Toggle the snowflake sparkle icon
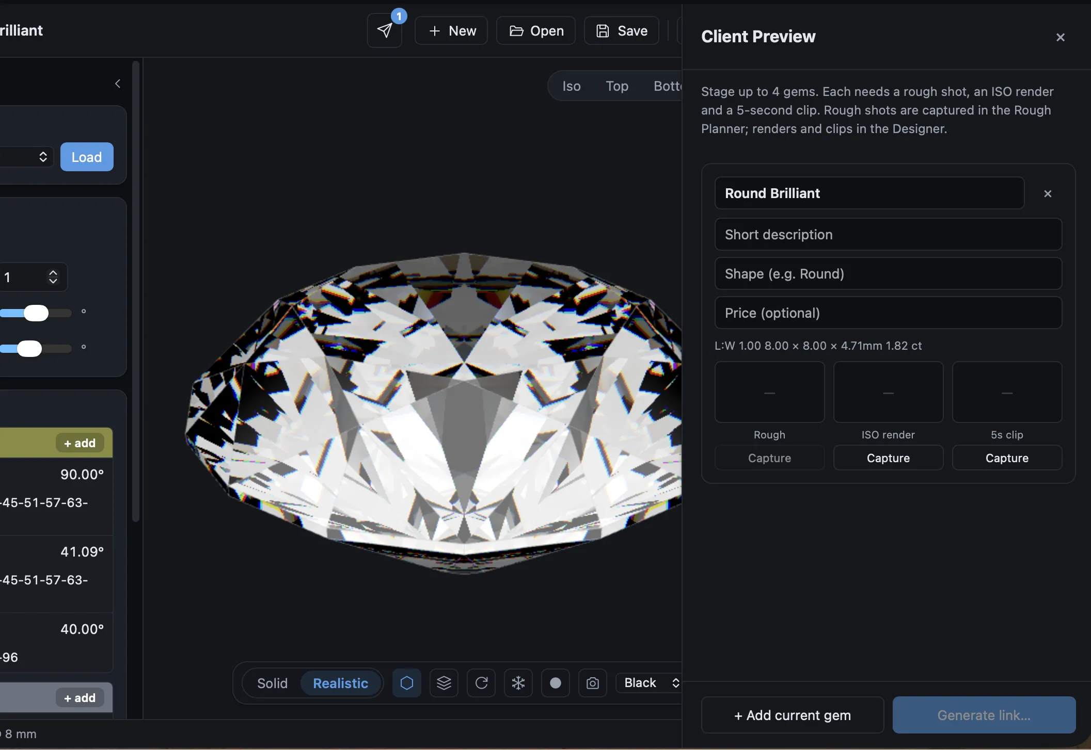This screenshot has height=750, width=1091. click(518, 683)
